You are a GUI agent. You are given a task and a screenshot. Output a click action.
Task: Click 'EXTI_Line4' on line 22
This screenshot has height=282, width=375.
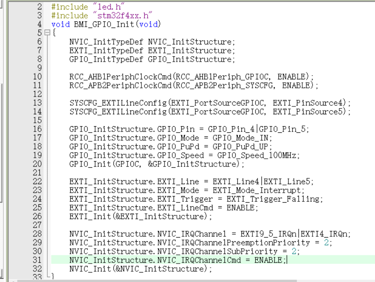(x=236, y=182)
